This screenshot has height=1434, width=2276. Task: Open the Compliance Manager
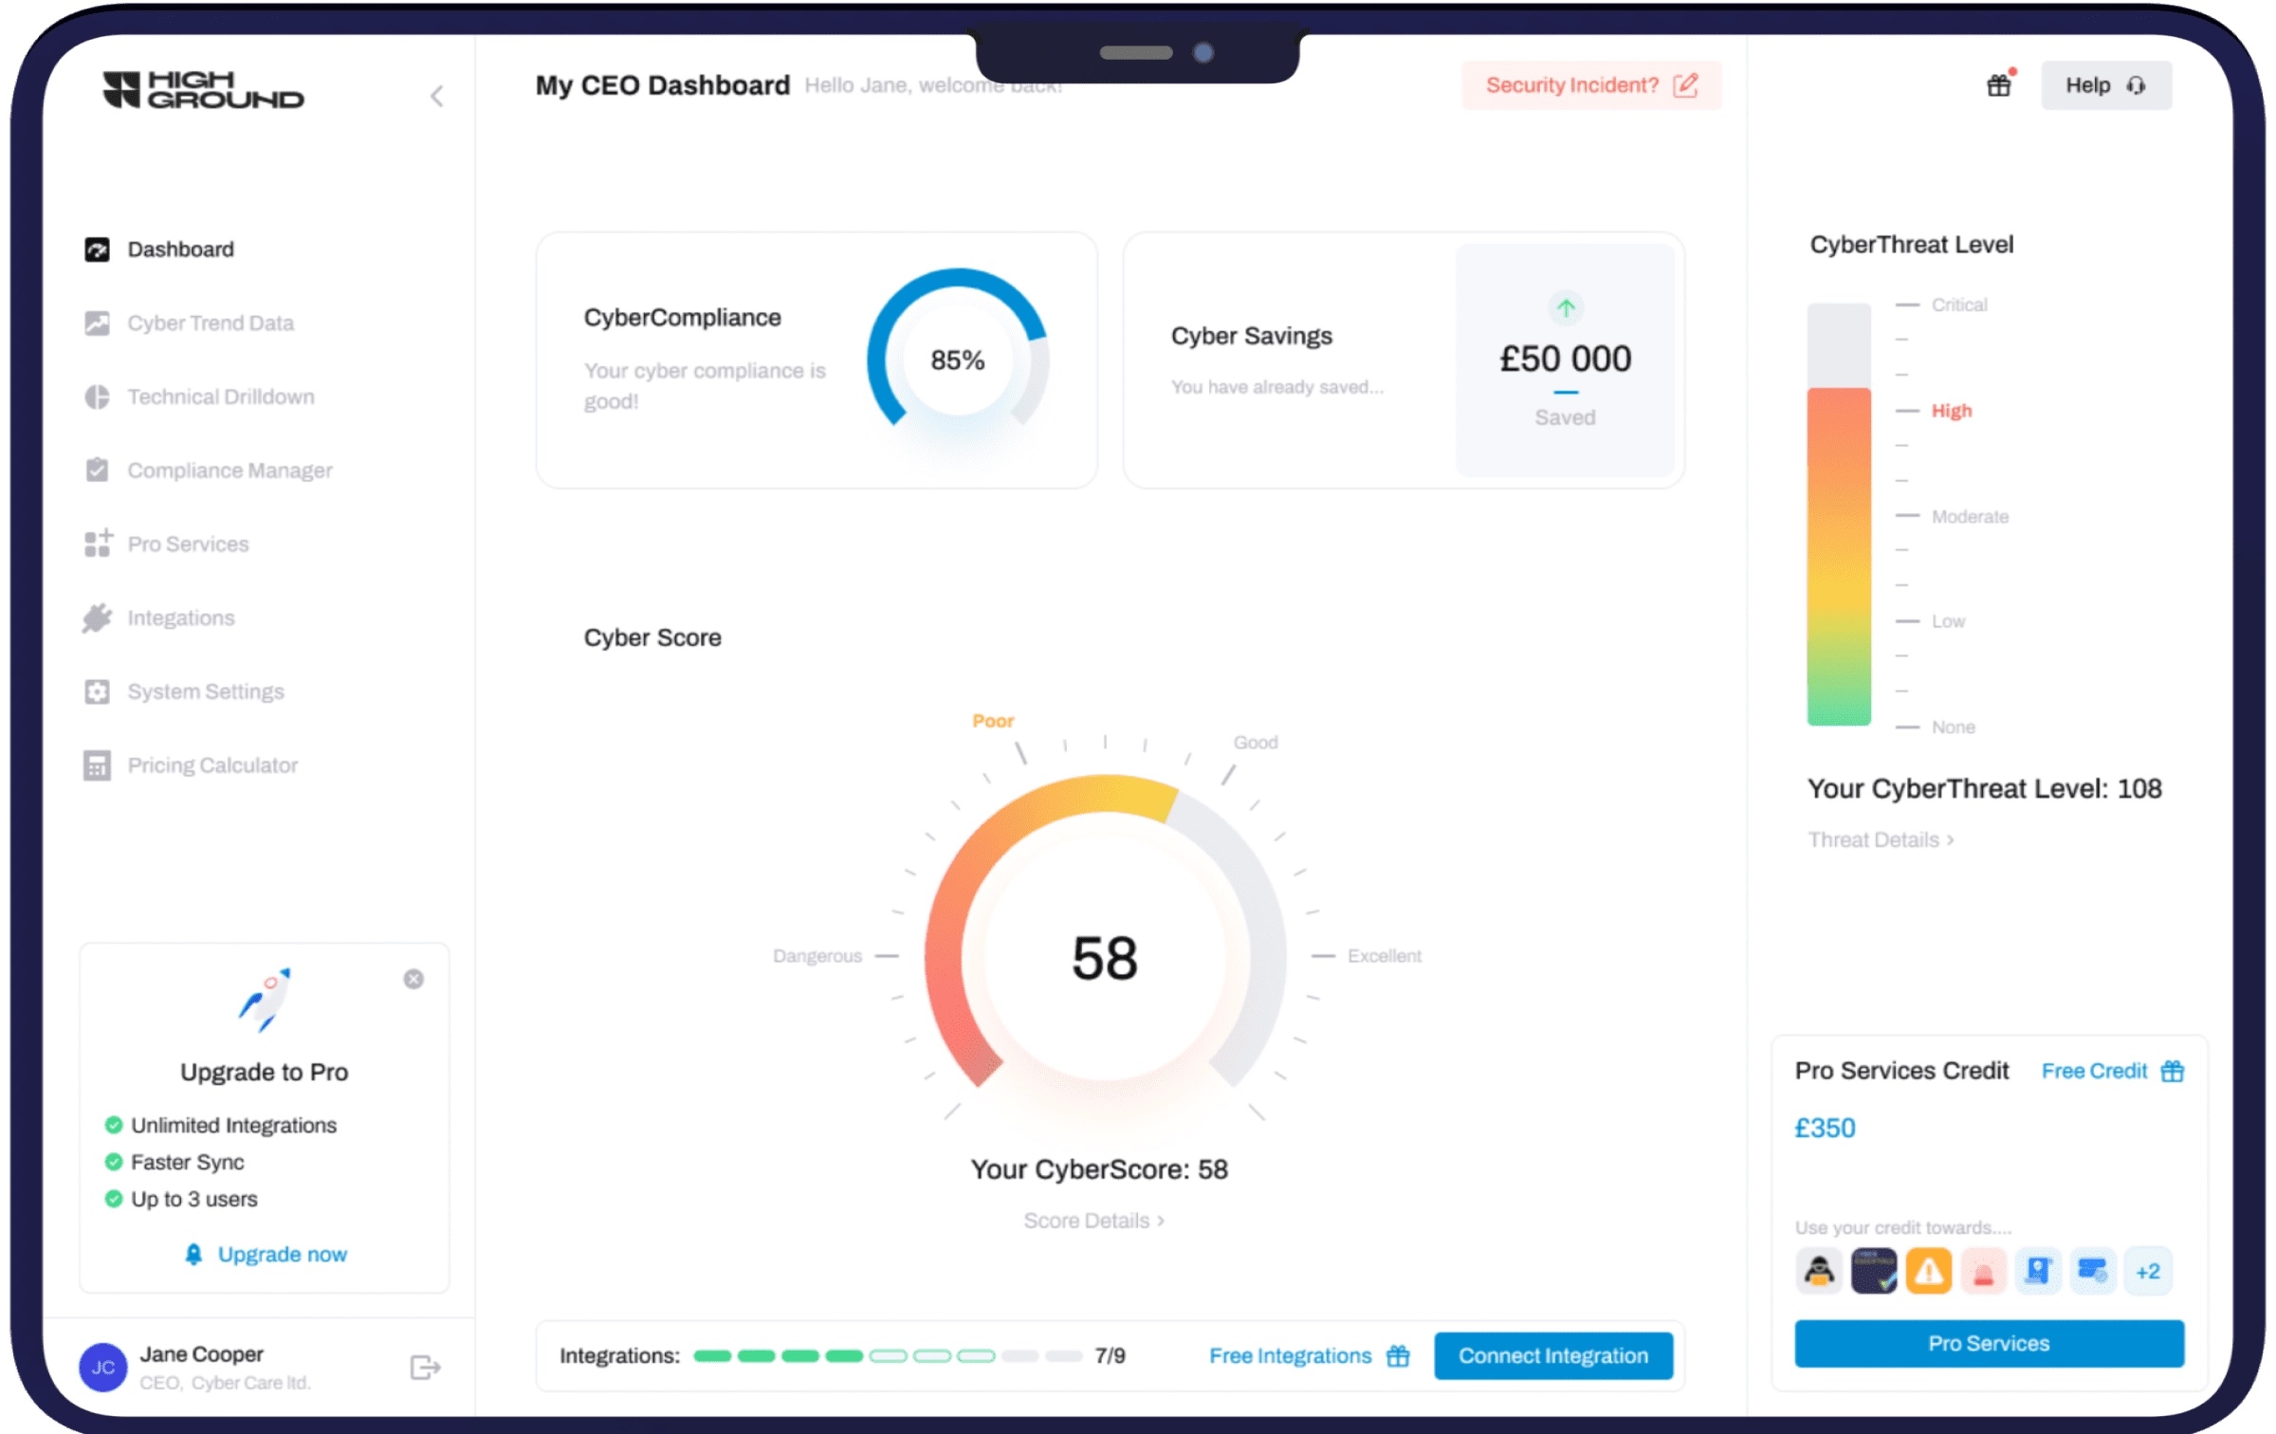coord(230,469)
